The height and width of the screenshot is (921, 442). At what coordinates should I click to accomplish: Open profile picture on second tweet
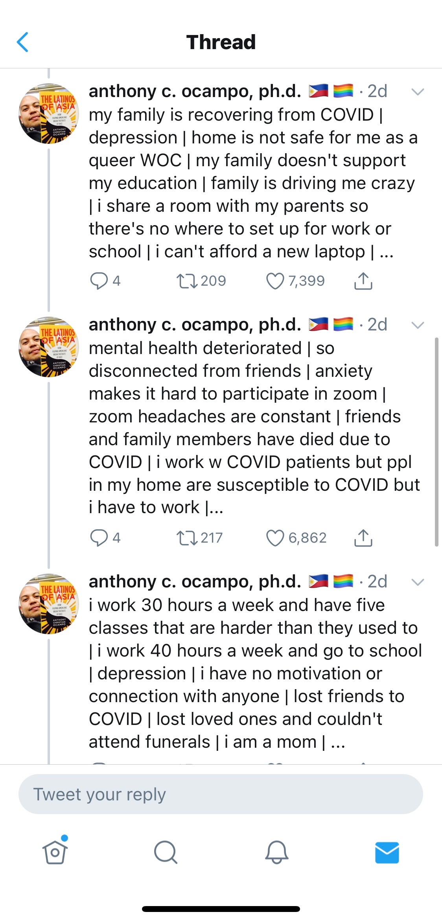click(x=49, y=347)
